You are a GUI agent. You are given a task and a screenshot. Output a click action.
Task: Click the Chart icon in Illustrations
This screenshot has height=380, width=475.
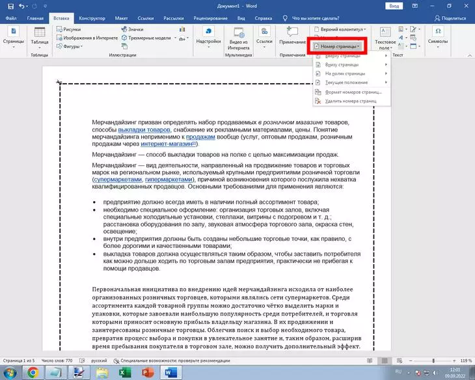coord(182,29)
